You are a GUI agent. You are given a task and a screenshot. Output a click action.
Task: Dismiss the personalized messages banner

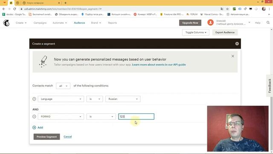tap(232, 56)
